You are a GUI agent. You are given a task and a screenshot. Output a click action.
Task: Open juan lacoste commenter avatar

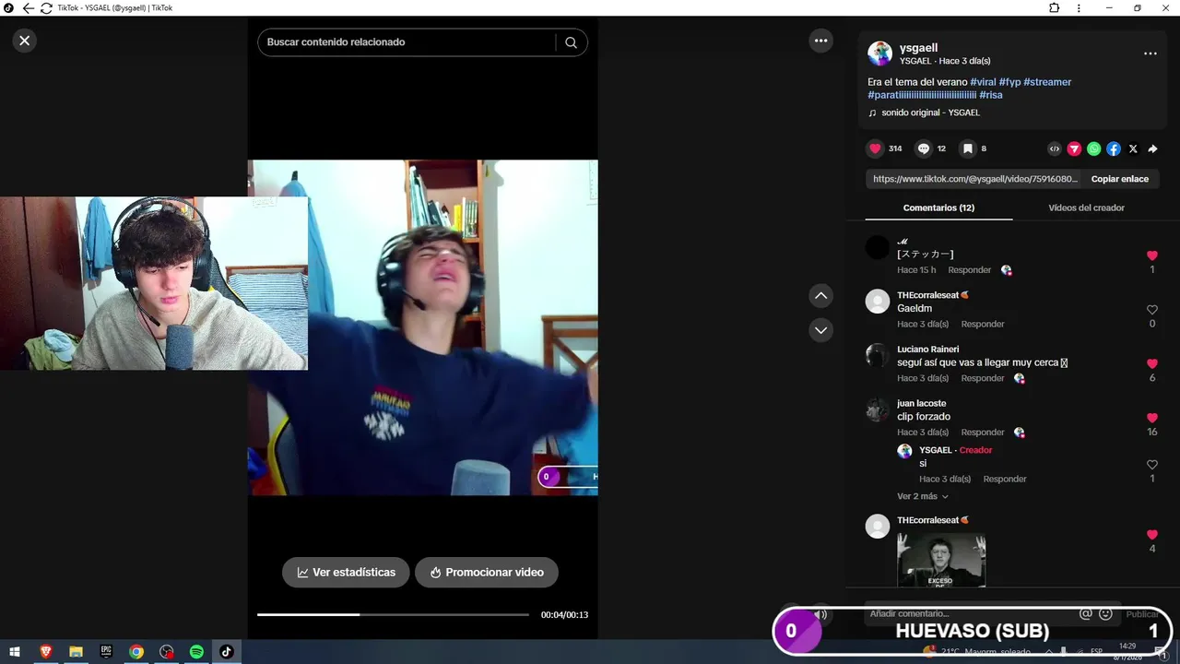pos(878,409)
